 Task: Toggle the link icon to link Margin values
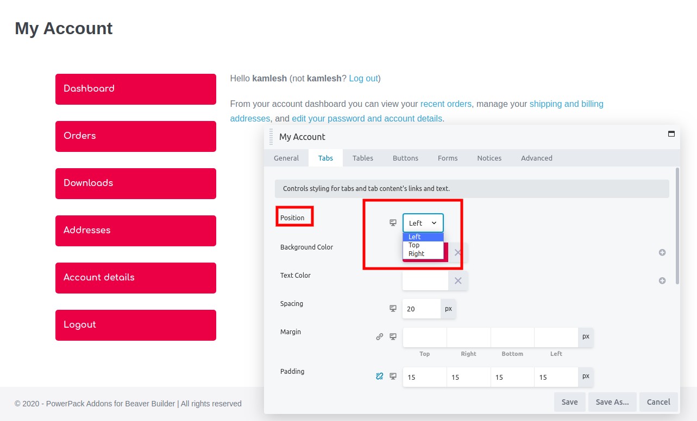(379, 336)
